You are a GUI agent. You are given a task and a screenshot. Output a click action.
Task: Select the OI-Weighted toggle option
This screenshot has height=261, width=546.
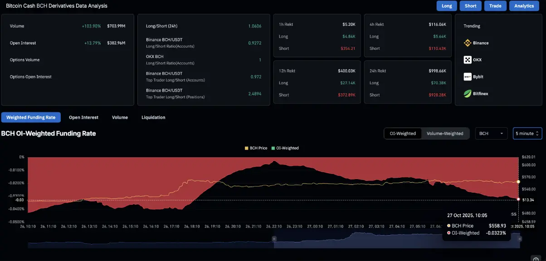coord(403,134)
